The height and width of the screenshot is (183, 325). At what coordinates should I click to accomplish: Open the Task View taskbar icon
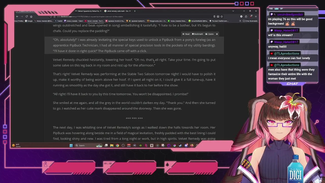click(x=106, y=145)
